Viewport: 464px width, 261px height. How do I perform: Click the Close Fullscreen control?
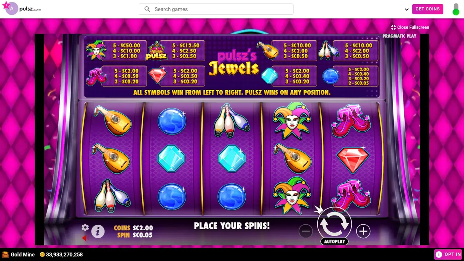[410, 27]
